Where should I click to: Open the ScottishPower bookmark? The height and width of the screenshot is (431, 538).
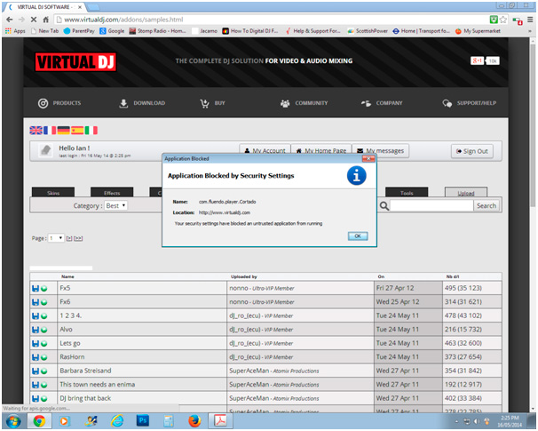point(368,31)
